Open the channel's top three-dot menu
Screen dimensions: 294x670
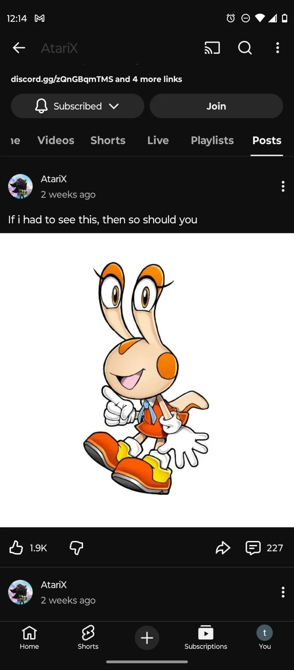tap(277, 48)
